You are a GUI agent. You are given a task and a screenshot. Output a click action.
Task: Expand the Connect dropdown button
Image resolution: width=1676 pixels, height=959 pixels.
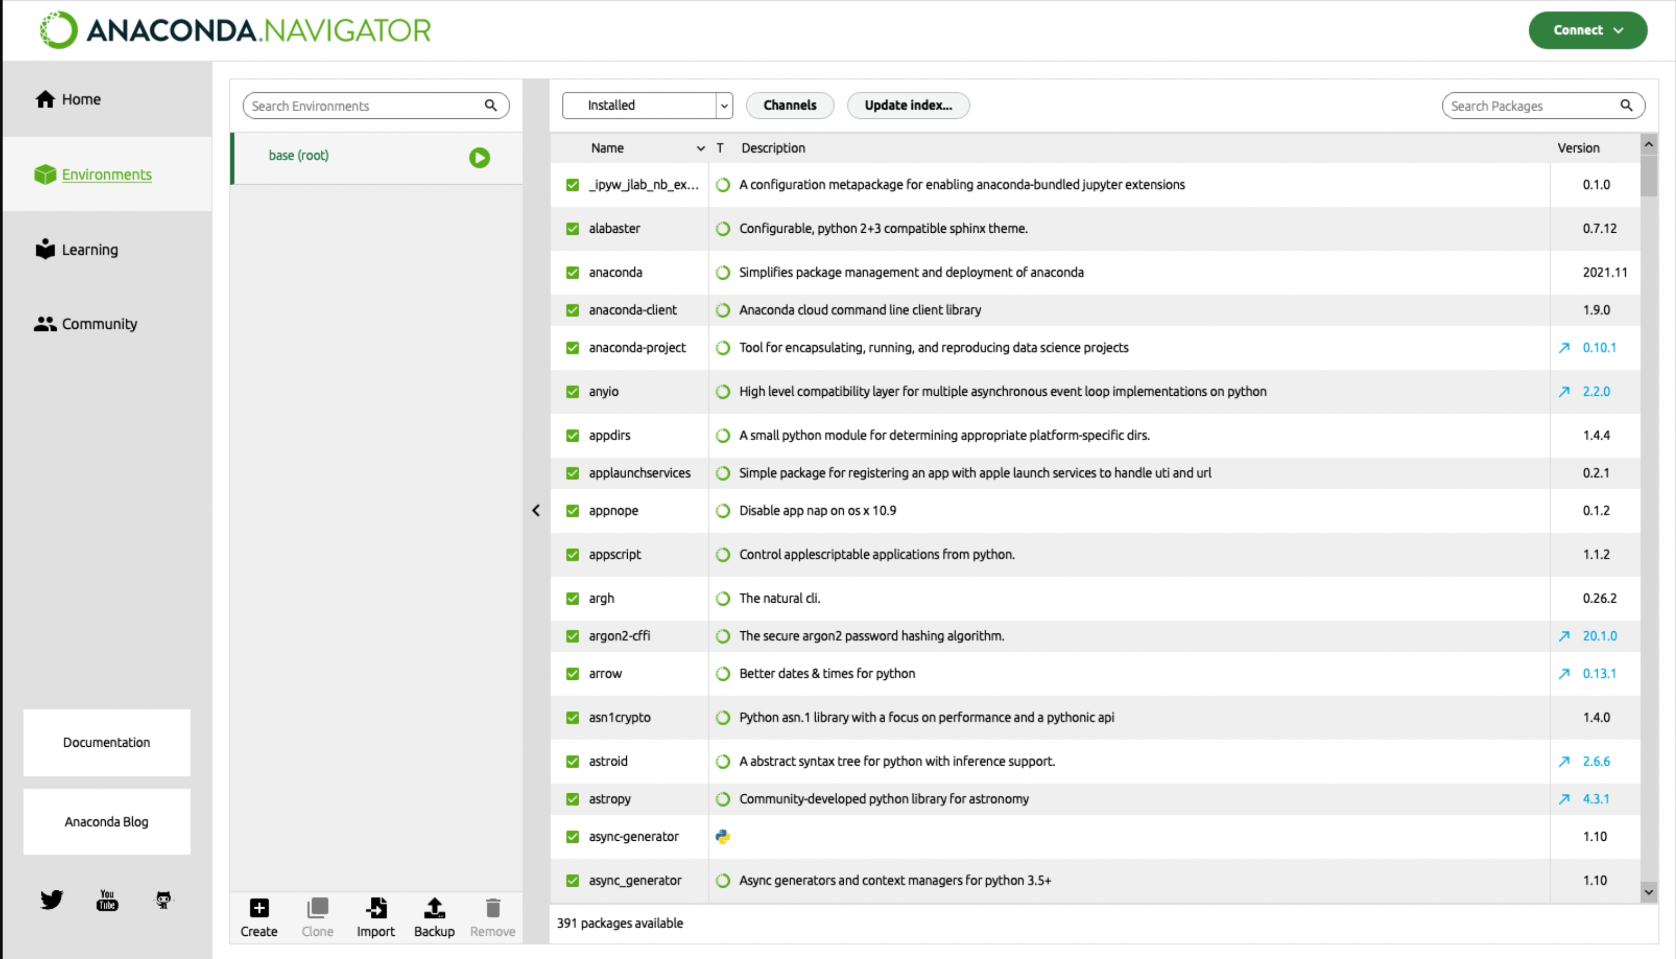(1588, 30)
